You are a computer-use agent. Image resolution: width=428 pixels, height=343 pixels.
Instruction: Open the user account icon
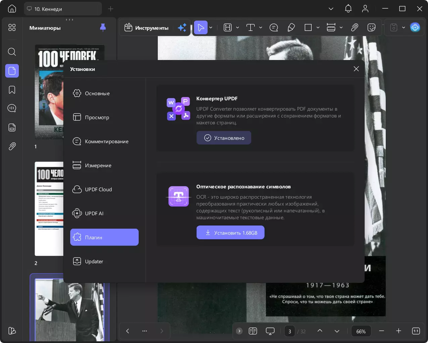click(x=365, y=9)
